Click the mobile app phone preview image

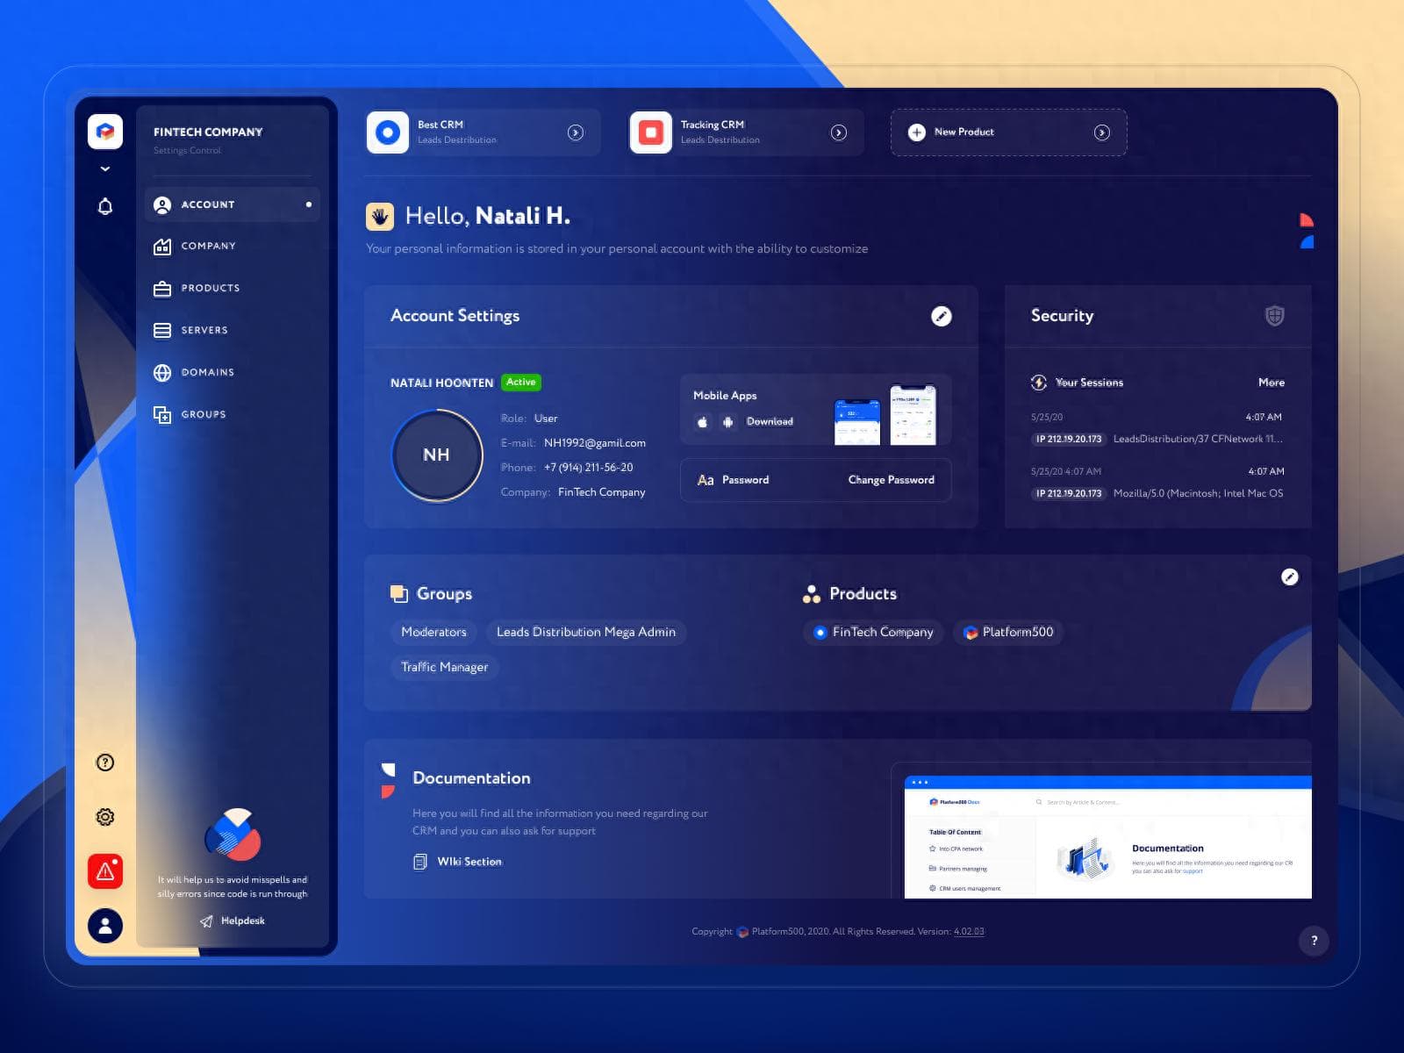(x=885, y=414)
